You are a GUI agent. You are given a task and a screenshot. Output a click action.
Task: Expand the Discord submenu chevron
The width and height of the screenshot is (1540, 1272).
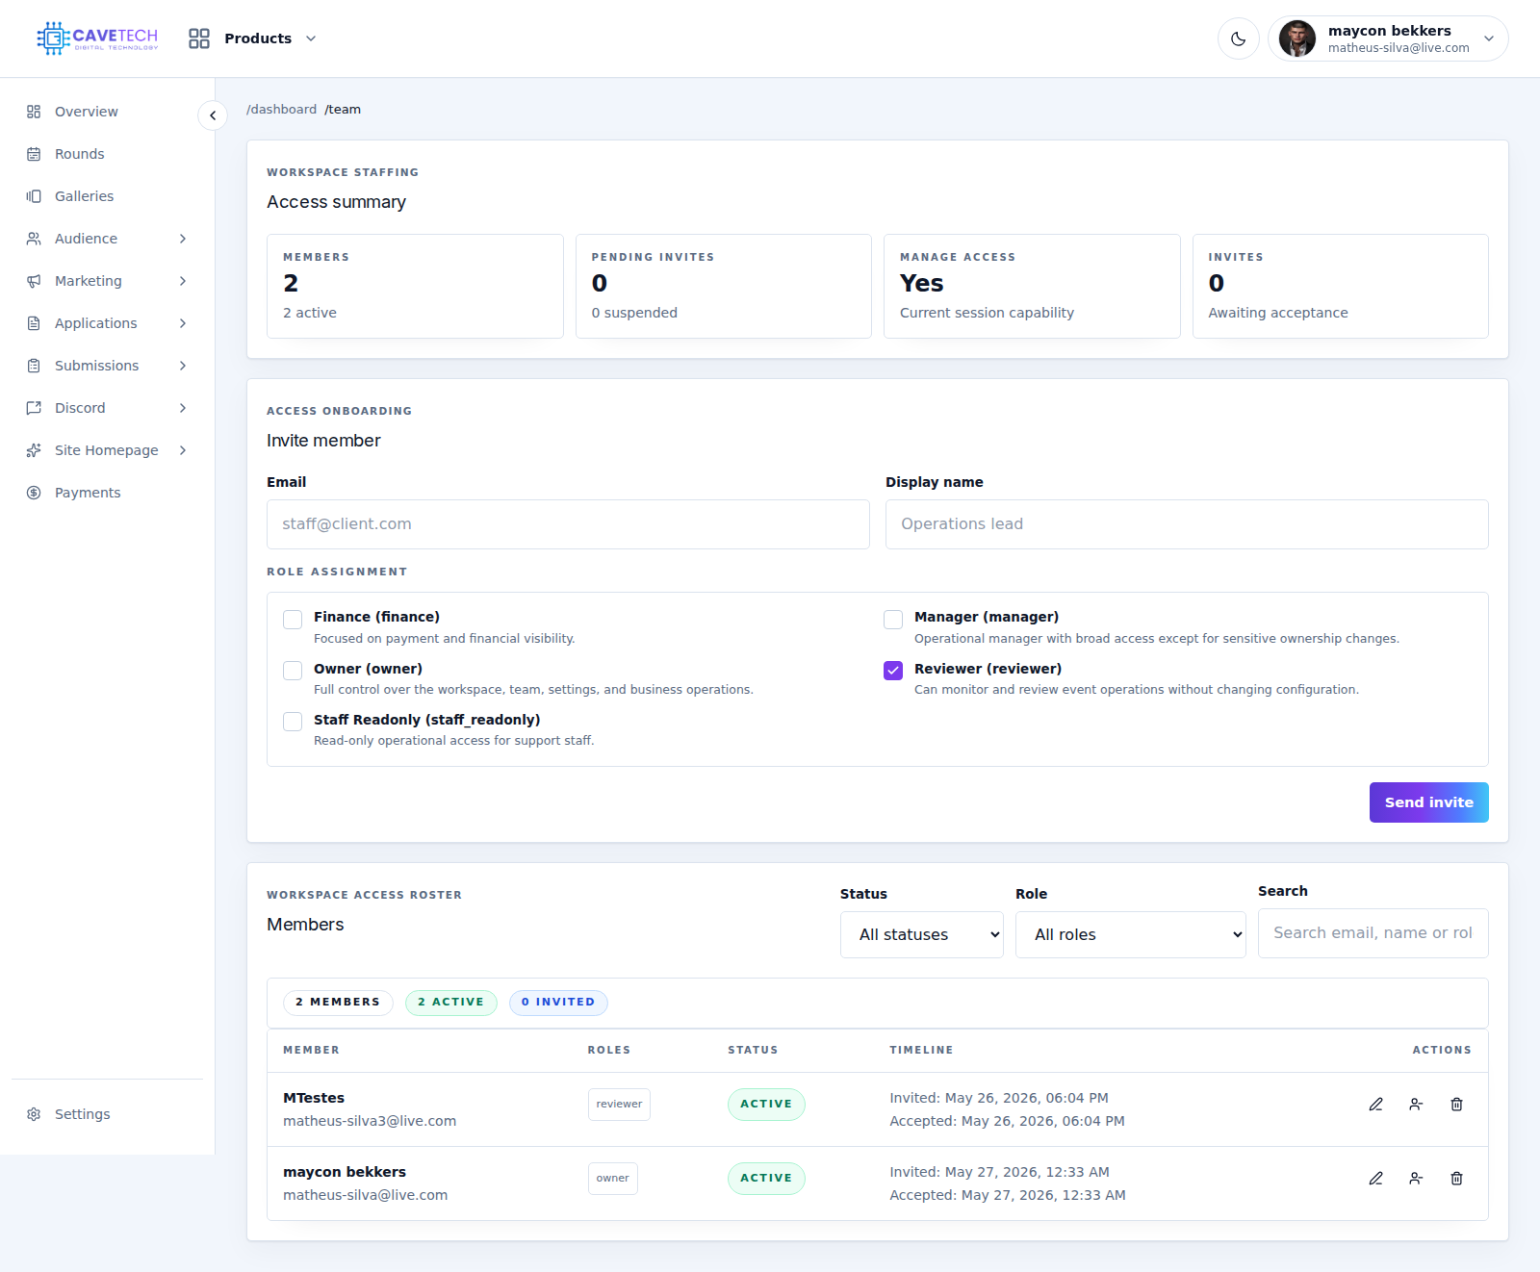pyautogui.click(x=183, y=408)
